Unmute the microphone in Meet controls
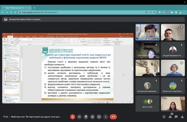 tap(73, 117)
